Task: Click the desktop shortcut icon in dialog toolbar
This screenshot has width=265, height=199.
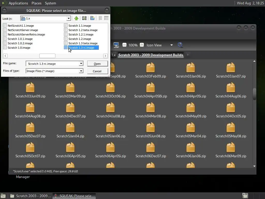Action: tap(84, 18)
